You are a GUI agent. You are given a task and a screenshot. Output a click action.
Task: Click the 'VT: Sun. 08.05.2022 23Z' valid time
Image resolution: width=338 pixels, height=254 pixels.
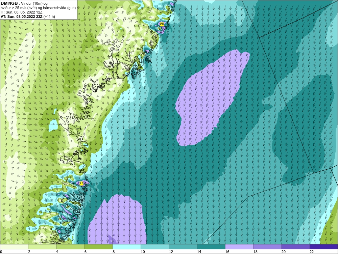[x=22, y=17]
